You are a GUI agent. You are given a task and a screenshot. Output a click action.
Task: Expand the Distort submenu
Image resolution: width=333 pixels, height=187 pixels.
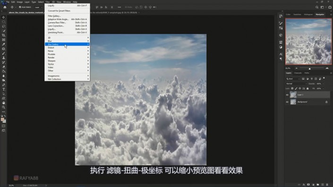pyautogui.click(x=67, y=48)
